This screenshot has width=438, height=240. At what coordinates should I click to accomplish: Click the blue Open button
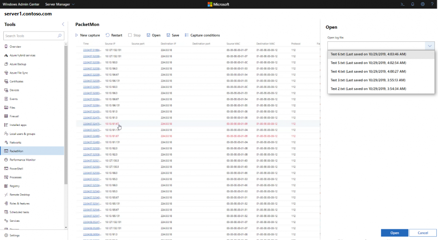point(394,233)
